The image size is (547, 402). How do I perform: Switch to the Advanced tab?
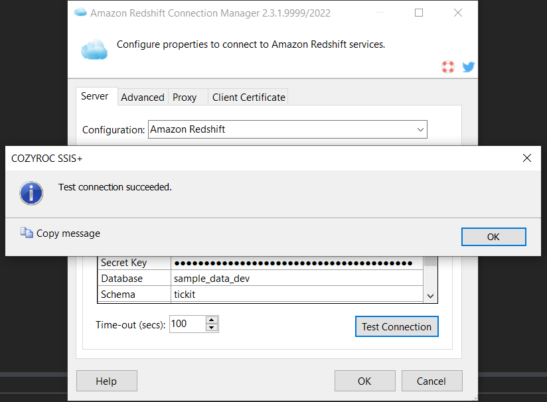pos(143,98)
